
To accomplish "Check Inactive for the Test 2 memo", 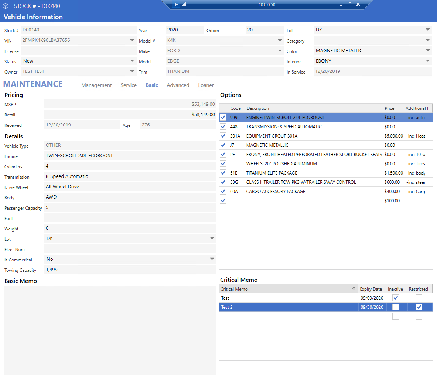I will click(x=396, y=307).
